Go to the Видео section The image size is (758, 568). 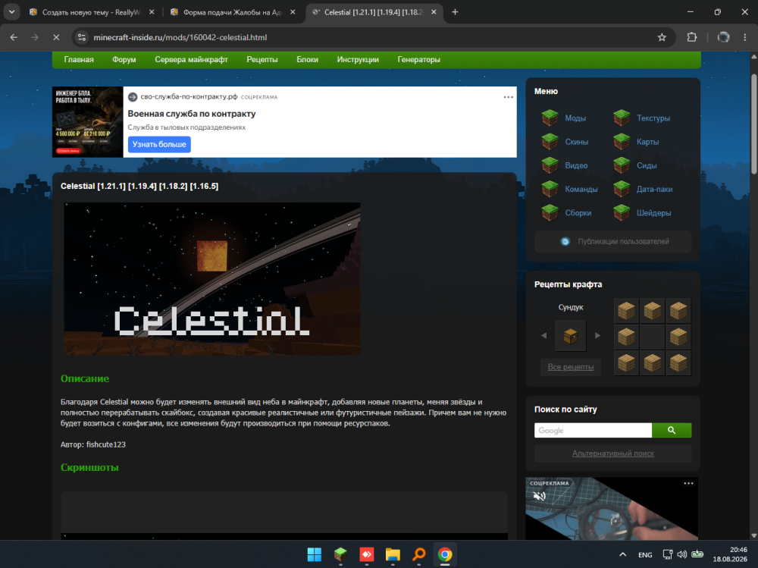564,165
